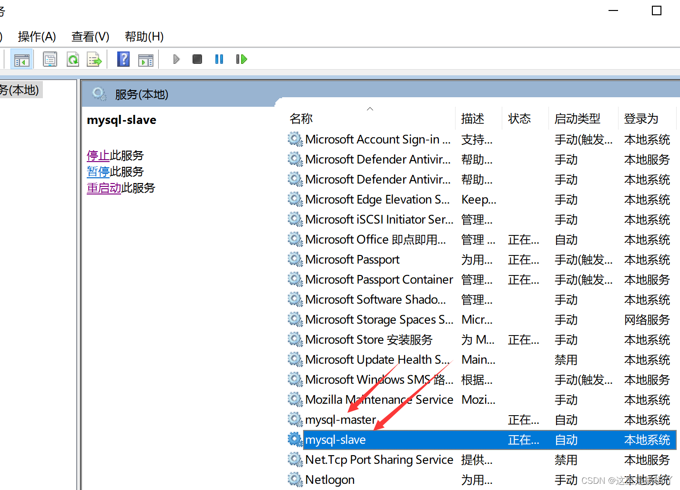Select Mozilla Maintenance Service row
This screenshot has width=680, height=490.
(x=481, y=399)
